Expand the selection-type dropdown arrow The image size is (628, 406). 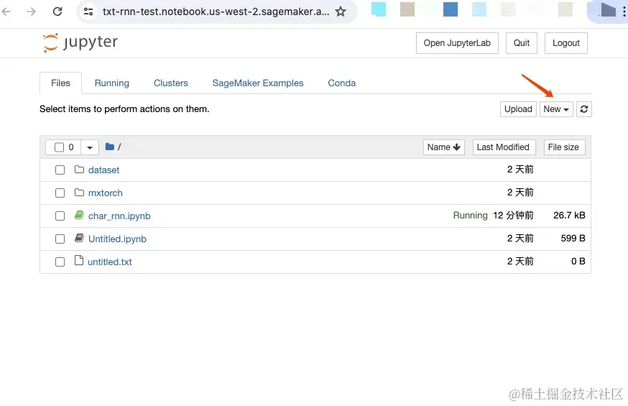(90, 147)
